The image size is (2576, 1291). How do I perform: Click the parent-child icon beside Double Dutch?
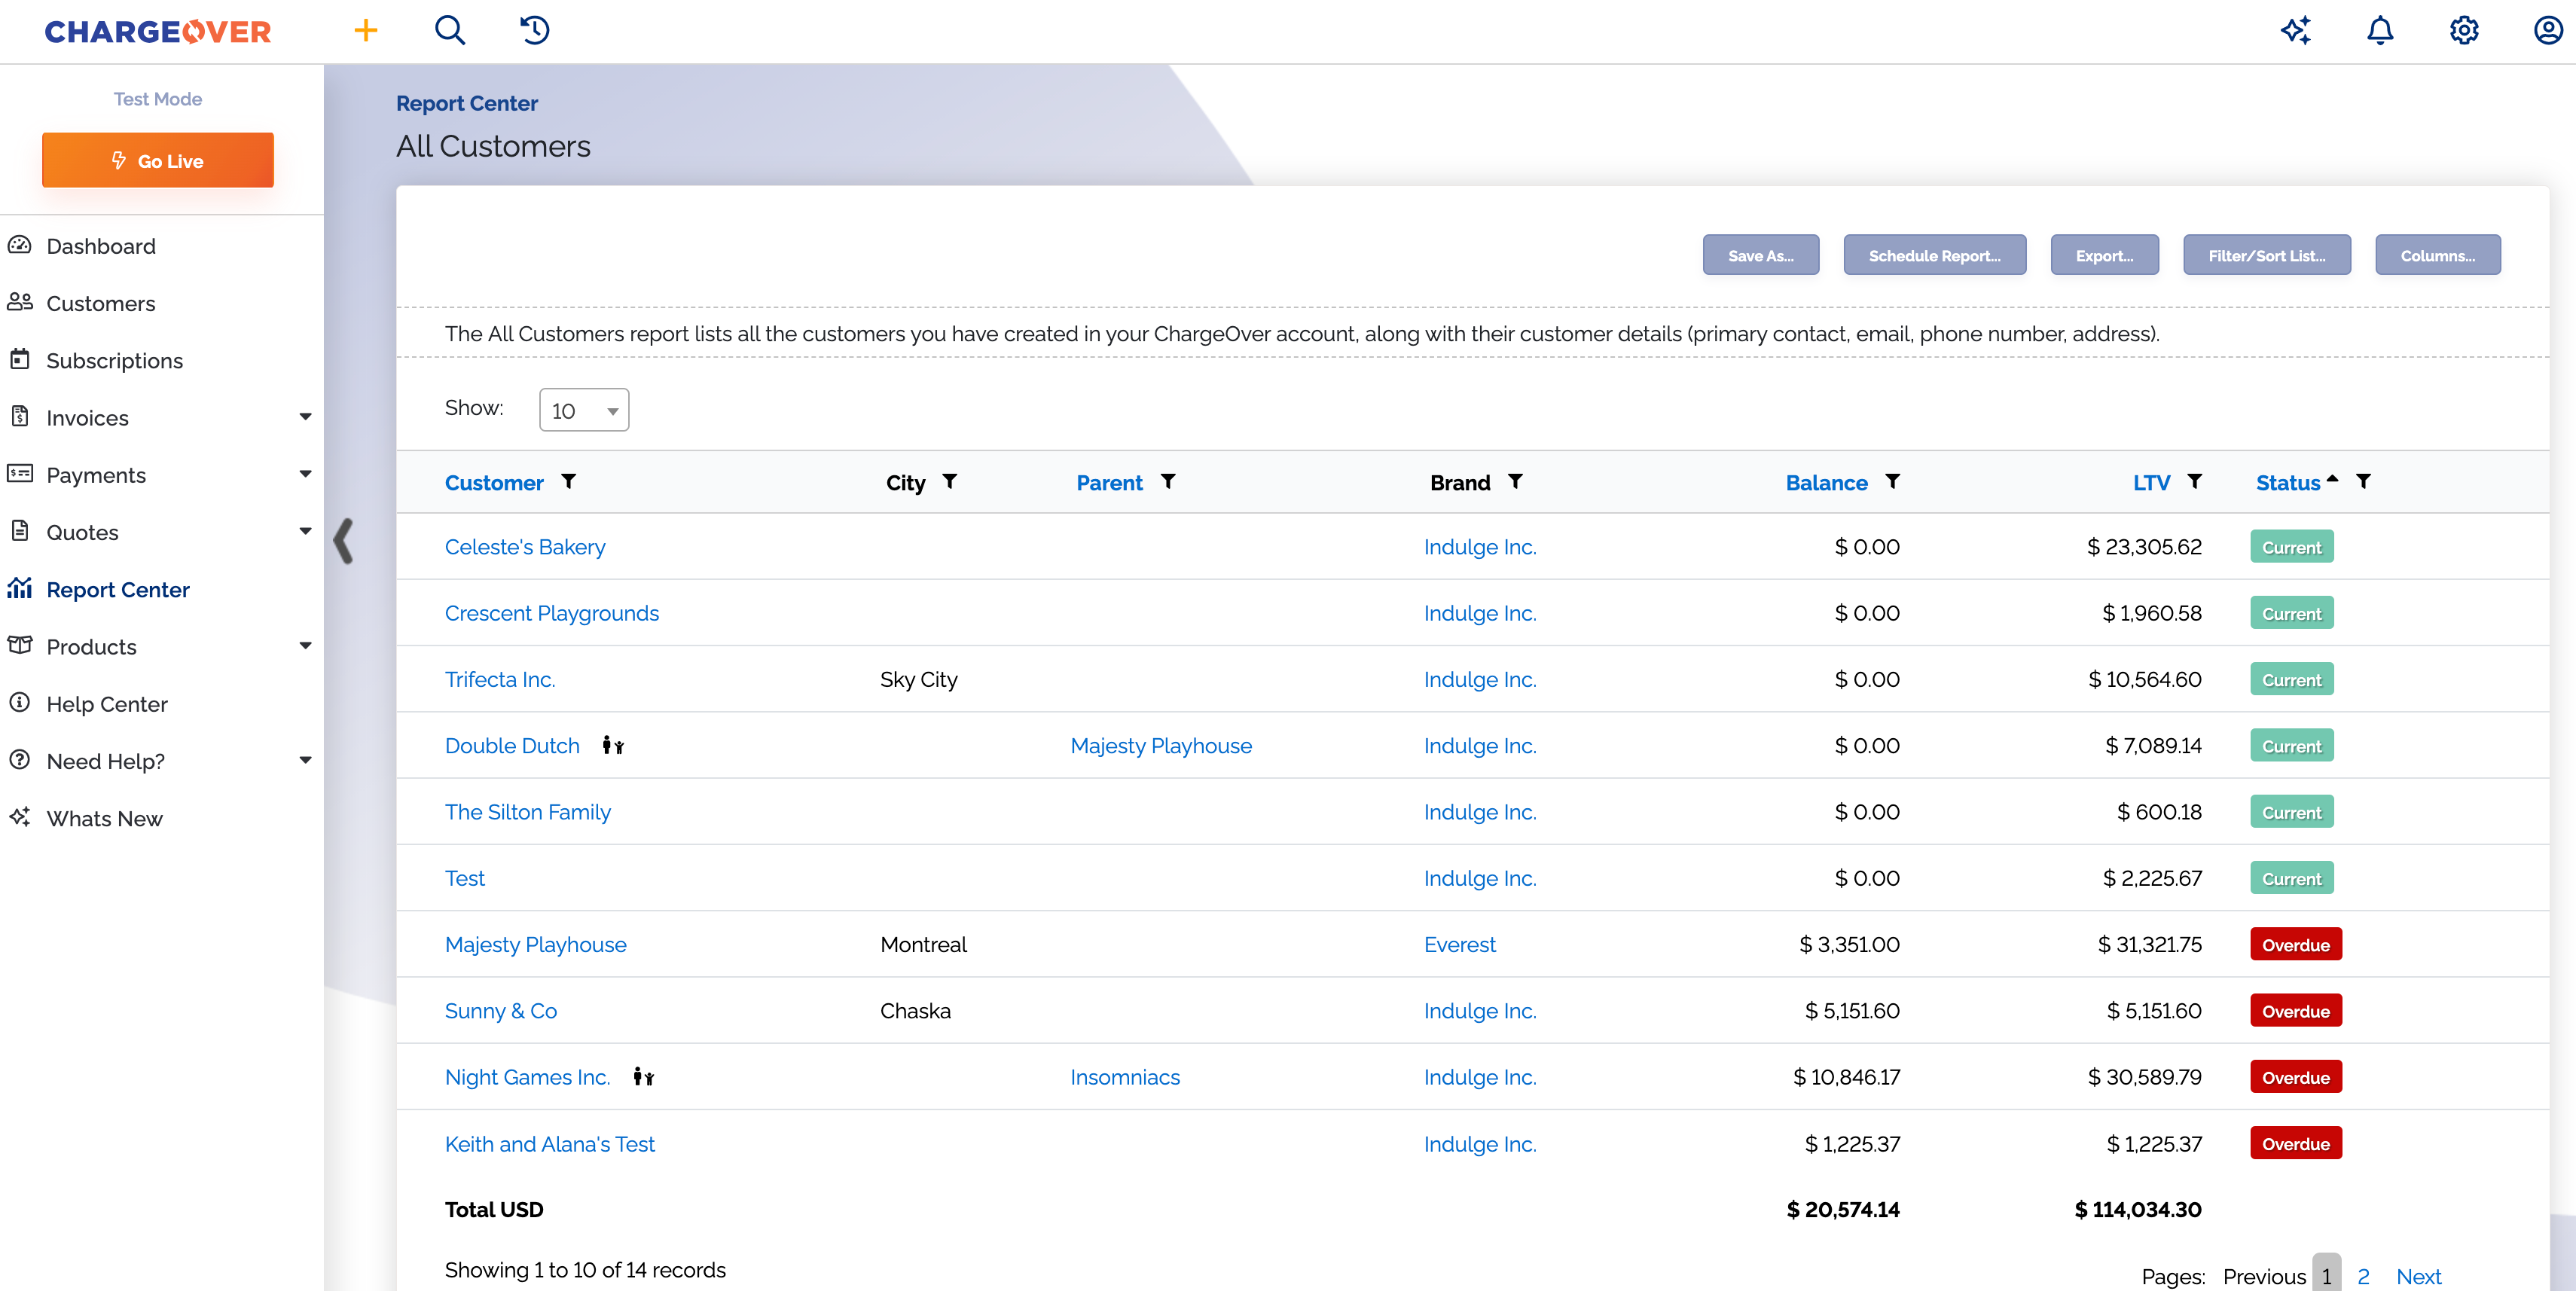pyautogui.click(x=613, y=745)
